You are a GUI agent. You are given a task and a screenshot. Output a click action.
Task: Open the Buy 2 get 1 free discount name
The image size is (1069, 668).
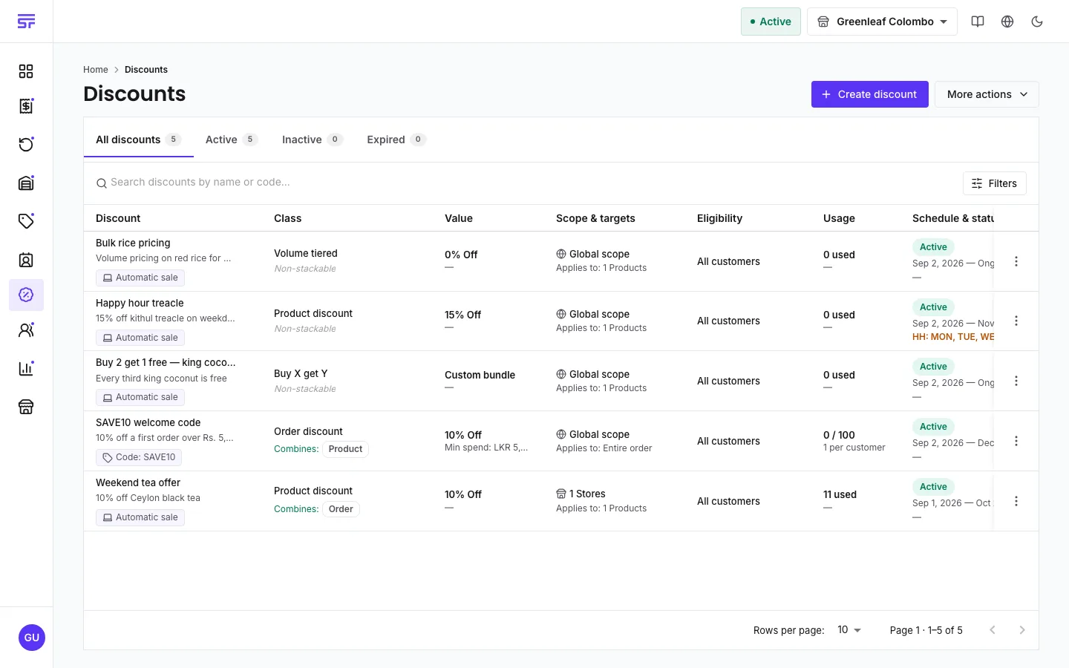(166, 362)
